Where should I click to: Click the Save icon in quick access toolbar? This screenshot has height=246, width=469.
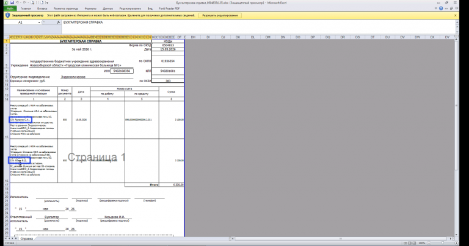click(12, 2)
